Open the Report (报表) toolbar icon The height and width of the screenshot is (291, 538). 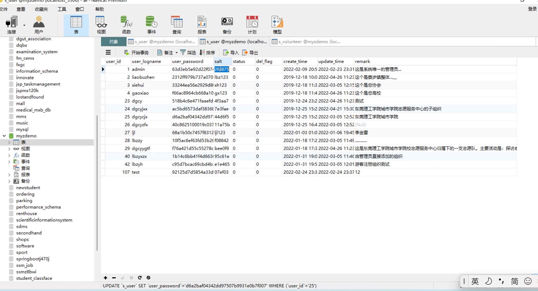point(202,25)
